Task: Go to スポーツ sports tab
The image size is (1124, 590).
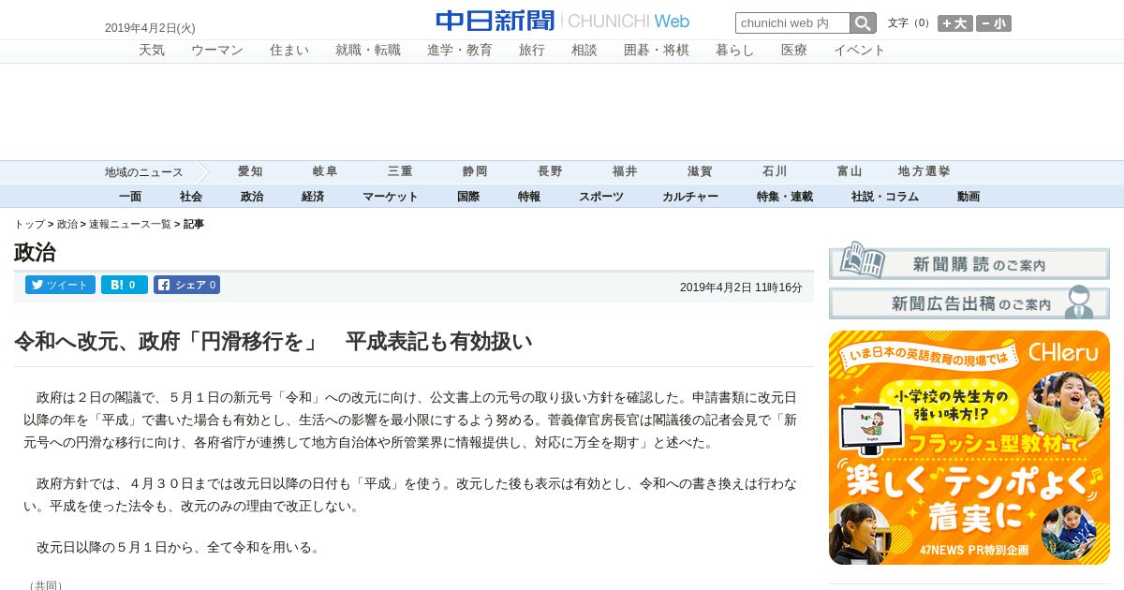Action: [x=601, y=197]
